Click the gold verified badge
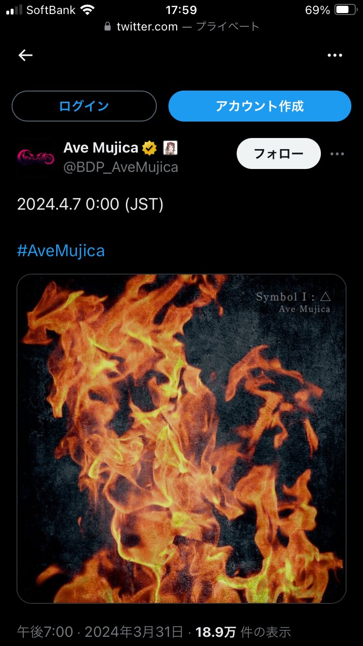This screenshot has width=363, height=646. pyautogui.click(x=150, y=148)
